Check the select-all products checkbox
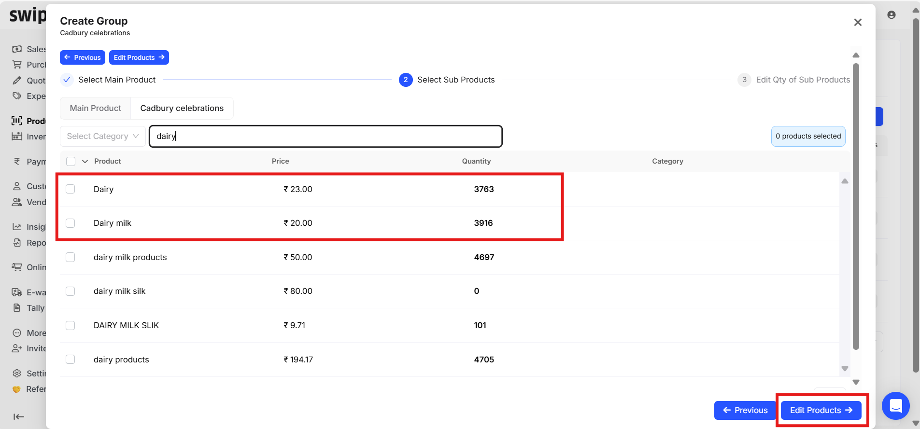Viewport: 920px width, 429px height. click(x=71, y=161)
